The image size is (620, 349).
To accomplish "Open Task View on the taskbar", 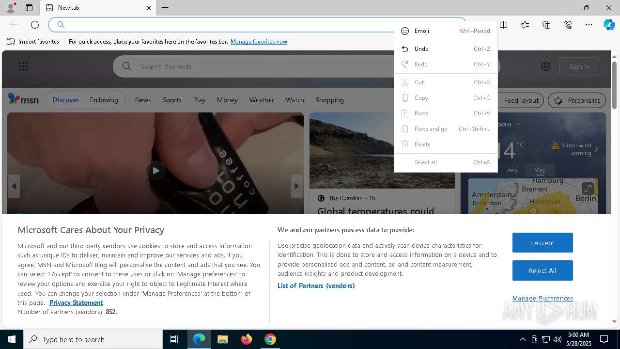I will click(174, 339).
